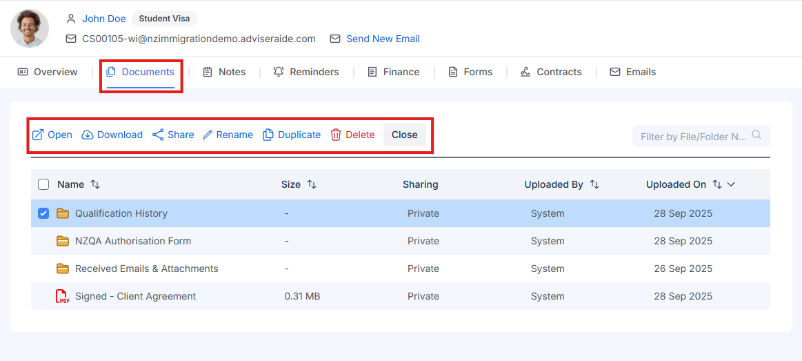This screenshot has height=361, width=802.
Task: Sort the table by Name
Action: click(95, 184)
